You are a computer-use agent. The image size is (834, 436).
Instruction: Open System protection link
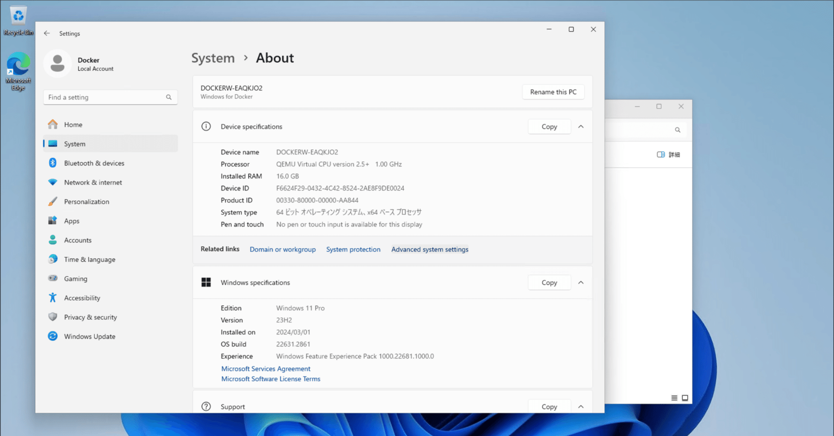pyautogui.click(x=353, y=249)
